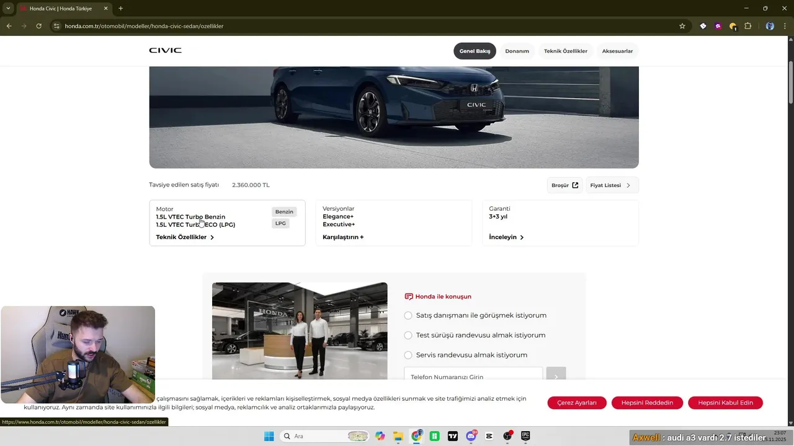Go back with browser back arrow

coord(9,26)
